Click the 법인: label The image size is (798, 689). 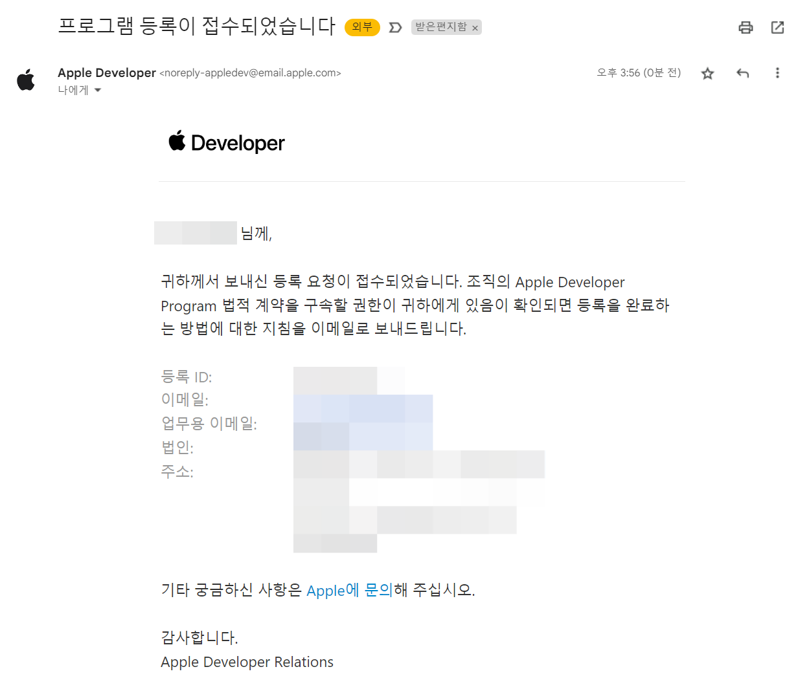(177, 447)
